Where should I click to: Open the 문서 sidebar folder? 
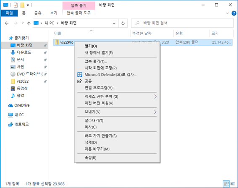(x=20, y=60)
